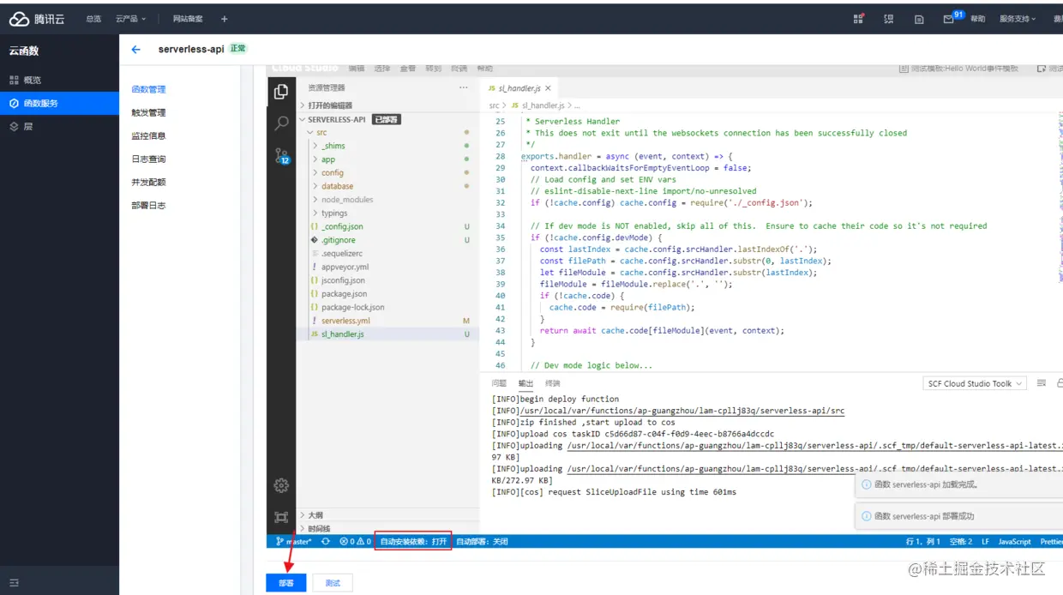Open 部署日志 in the function menu
Screen dimensions: 1063x595
click(x=148, y=206)
